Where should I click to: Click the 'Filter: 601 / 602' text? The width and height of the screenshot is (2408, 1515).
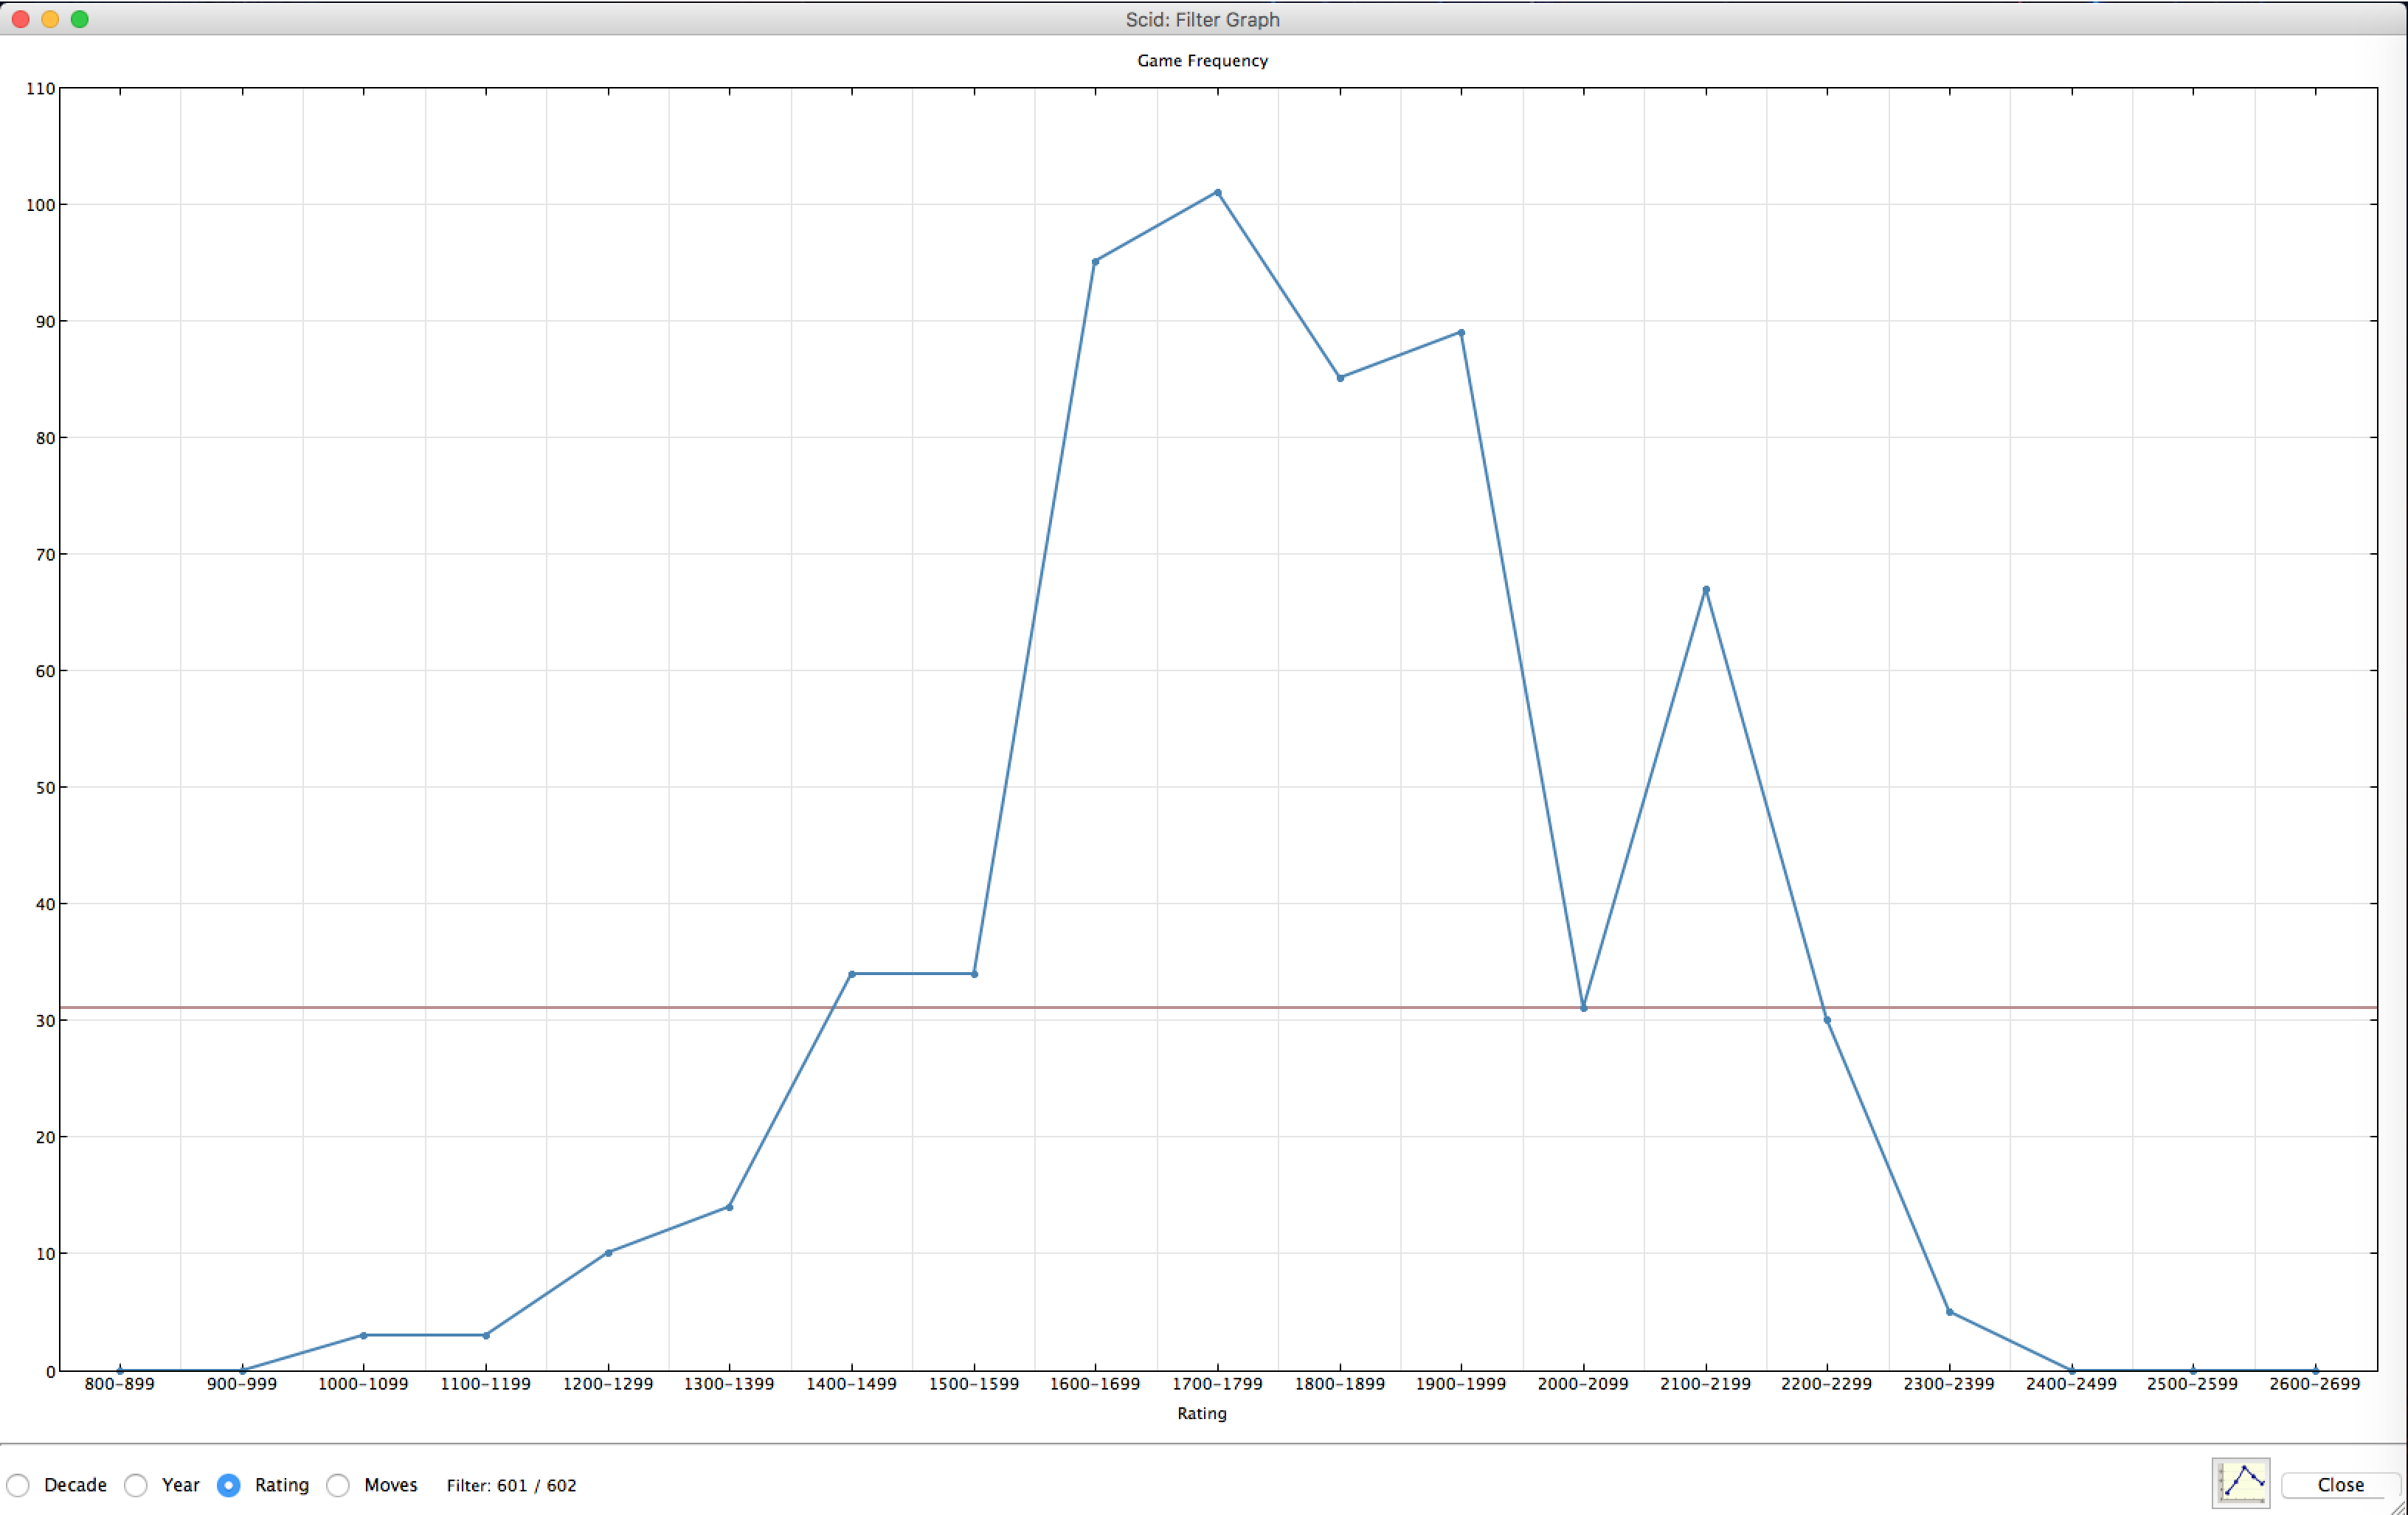point(511,1485)
